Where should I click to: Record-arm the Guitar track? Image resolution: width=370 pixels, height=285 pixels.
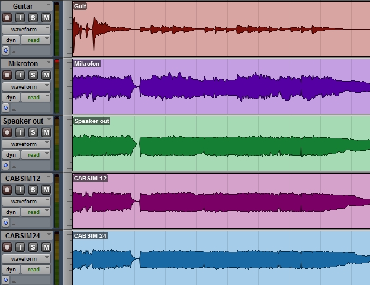click(x=7, y=18)
